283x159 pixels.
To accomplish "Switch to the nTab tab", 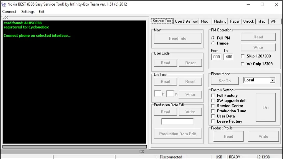I will (x=261, y=21).
